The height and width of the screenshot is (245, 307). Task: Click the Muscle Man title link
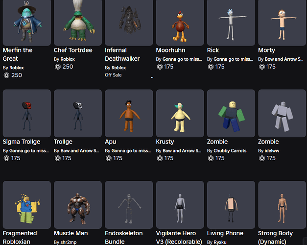(x=71, y=233)
